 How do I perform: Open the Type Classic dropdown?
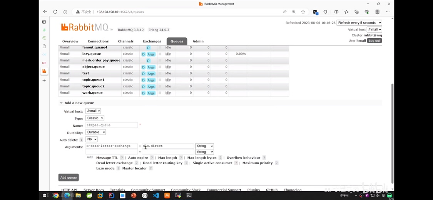[x=95, y=118]
